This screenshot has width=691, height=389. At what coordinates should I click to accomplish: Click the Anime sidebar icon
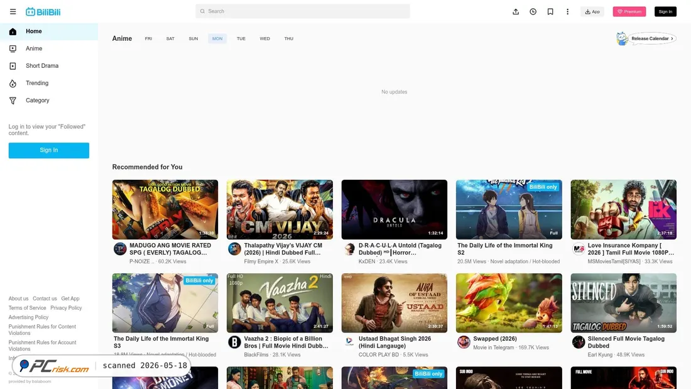click(13, 48)
